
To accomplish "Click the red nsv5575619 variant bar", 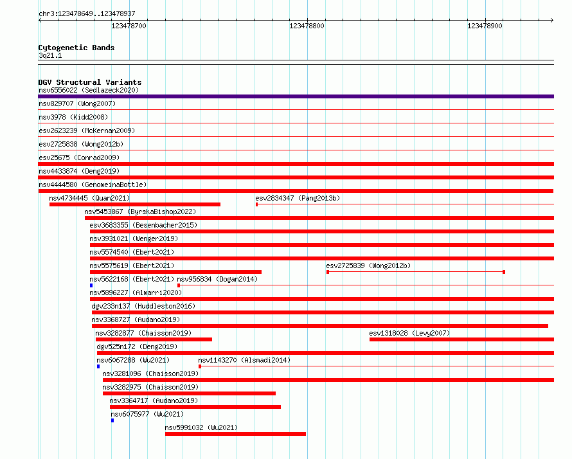I will point(175,272).
